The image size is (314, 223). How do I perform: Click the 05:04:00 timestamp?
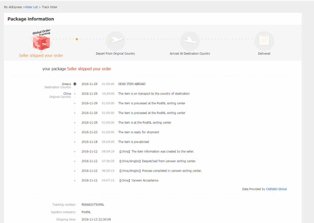(108, 142)
